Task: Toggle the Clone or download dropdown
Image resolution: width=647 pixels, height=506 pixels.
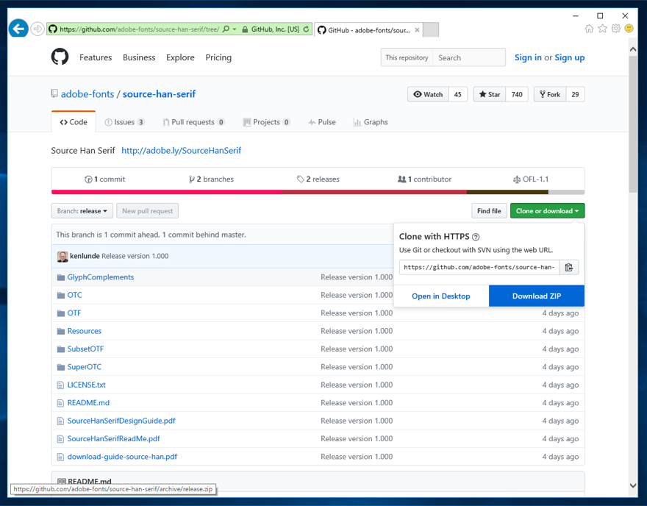Action: click(x=547, y=211)
